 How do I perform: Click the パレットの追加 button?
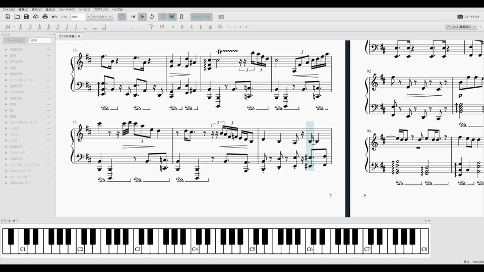pos(15,40)
